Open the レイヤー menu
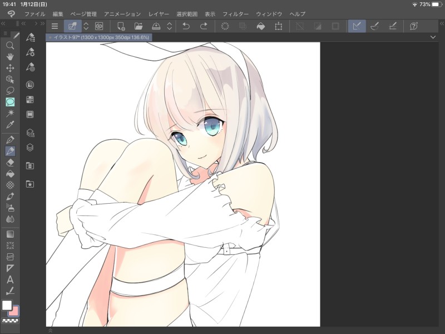Screen dimensions: 445x334 [x=159, y=14]
